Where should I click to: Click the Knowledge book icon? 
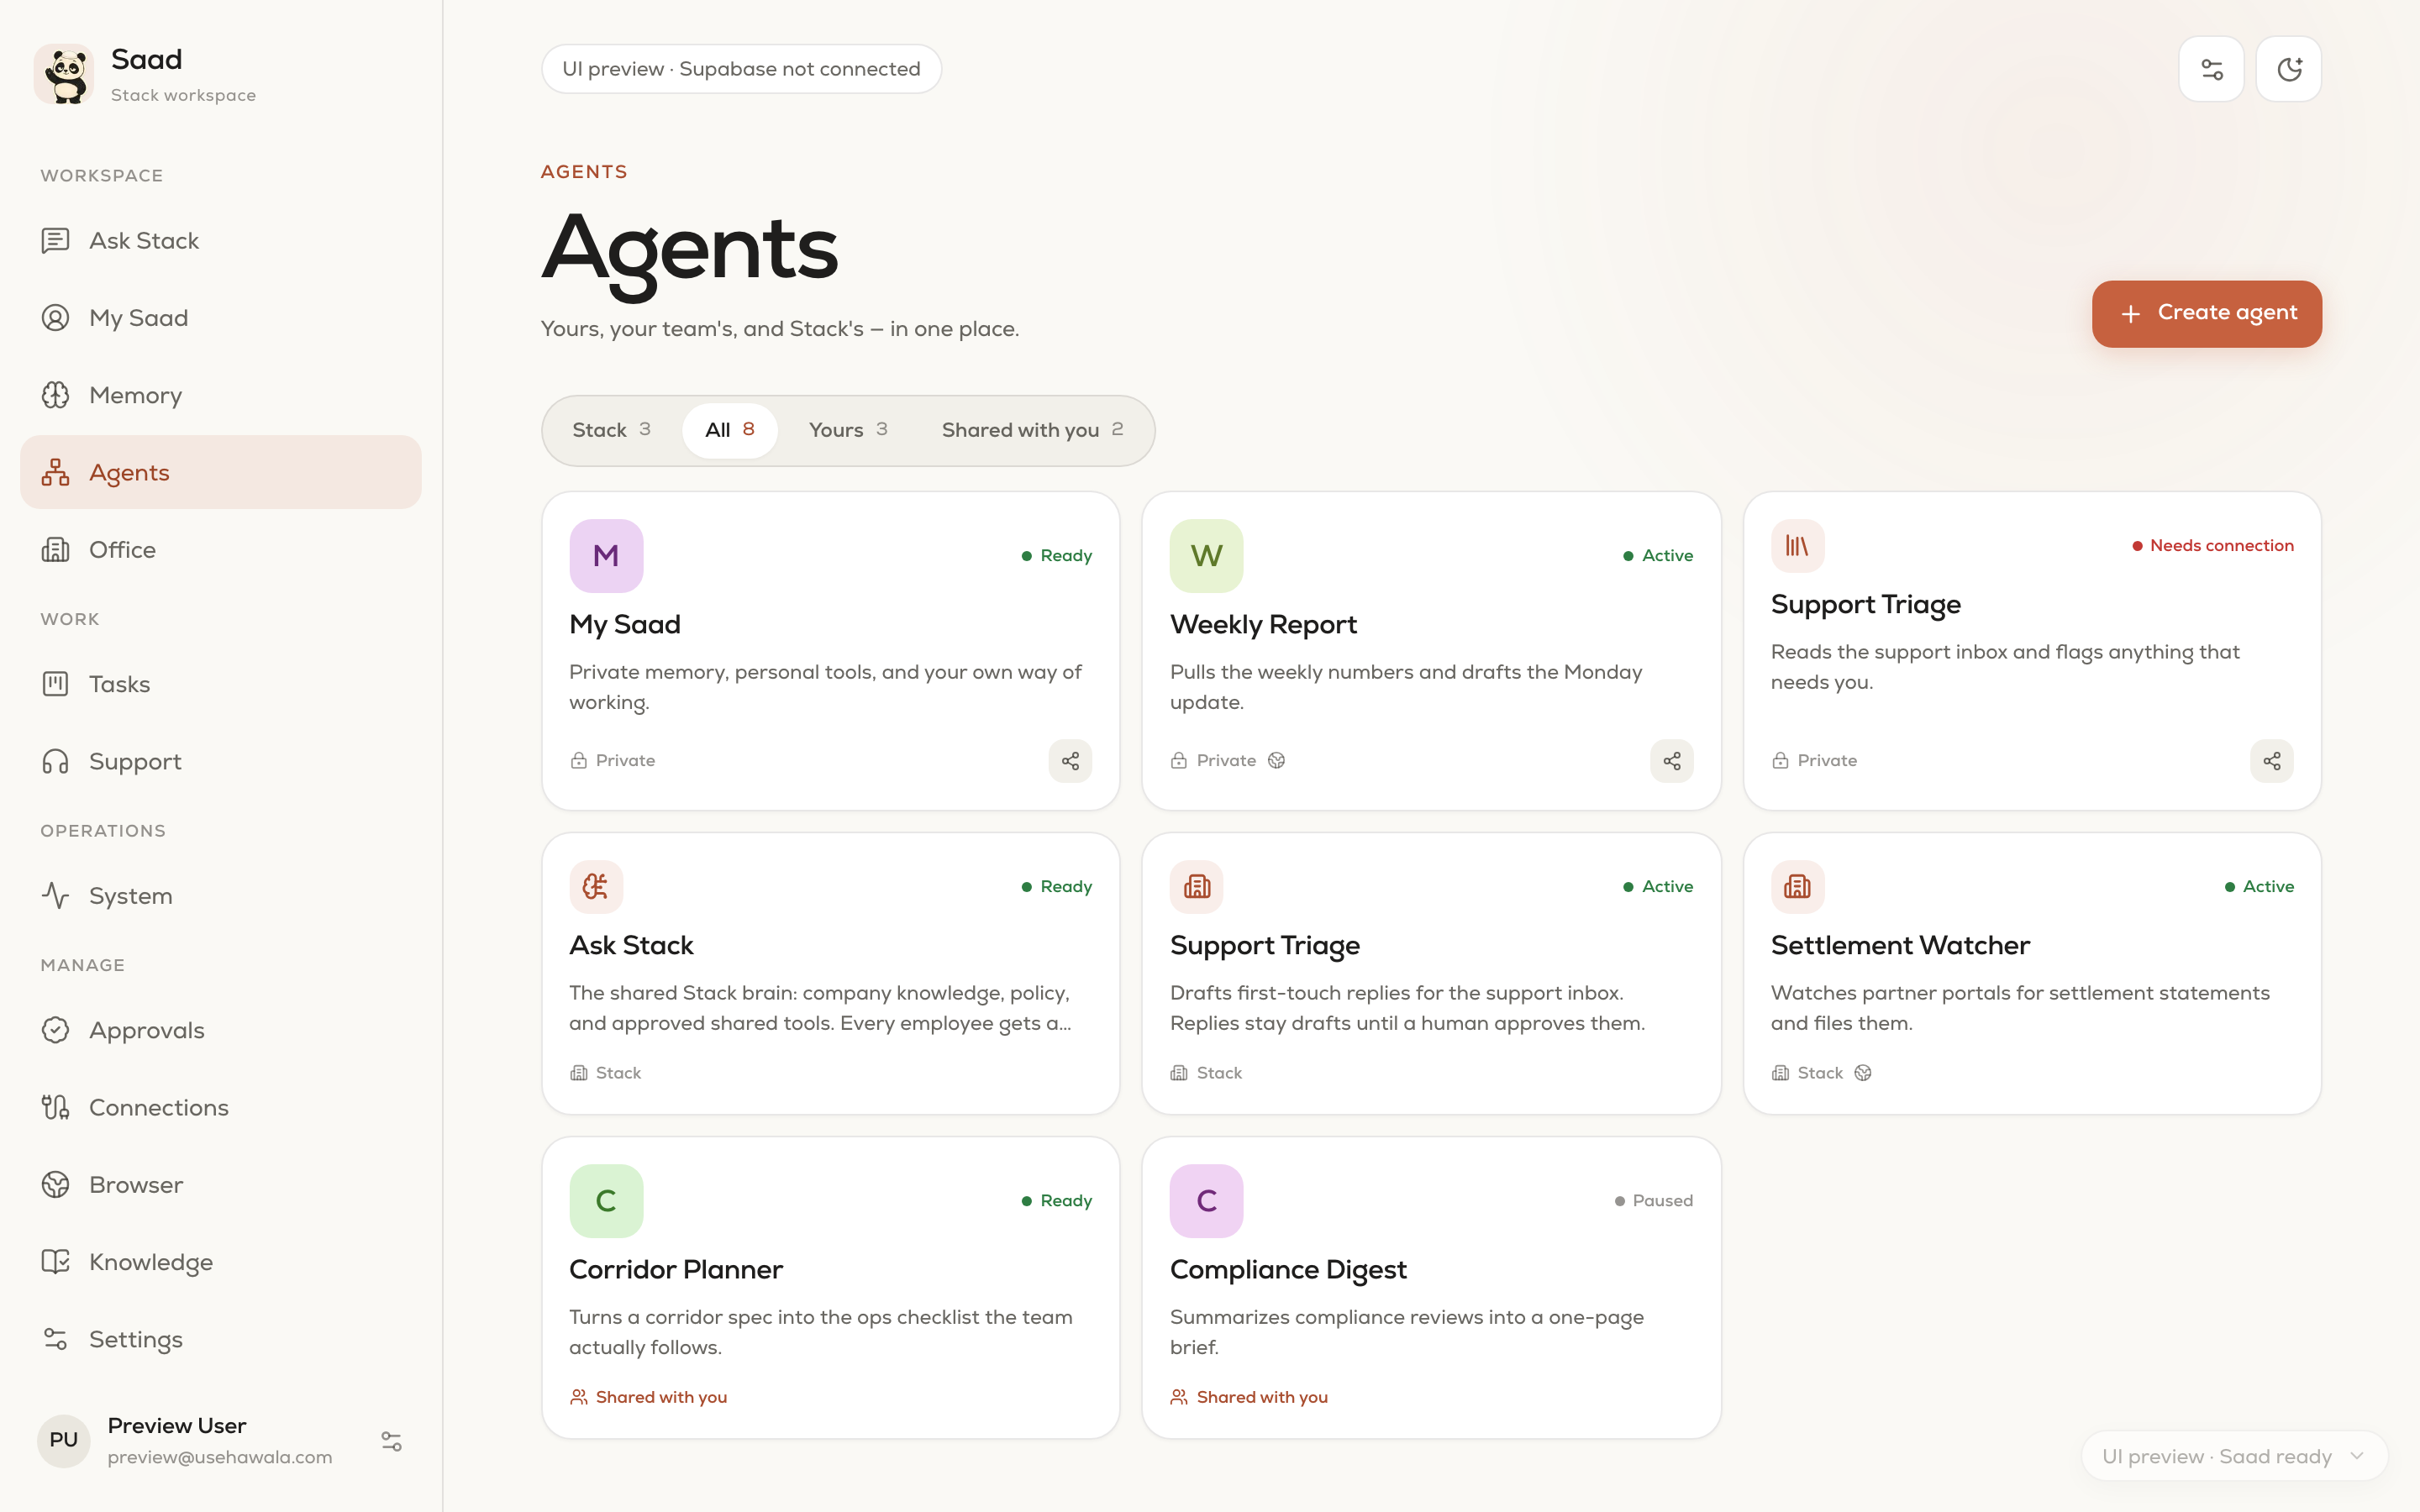(55, 1262)
